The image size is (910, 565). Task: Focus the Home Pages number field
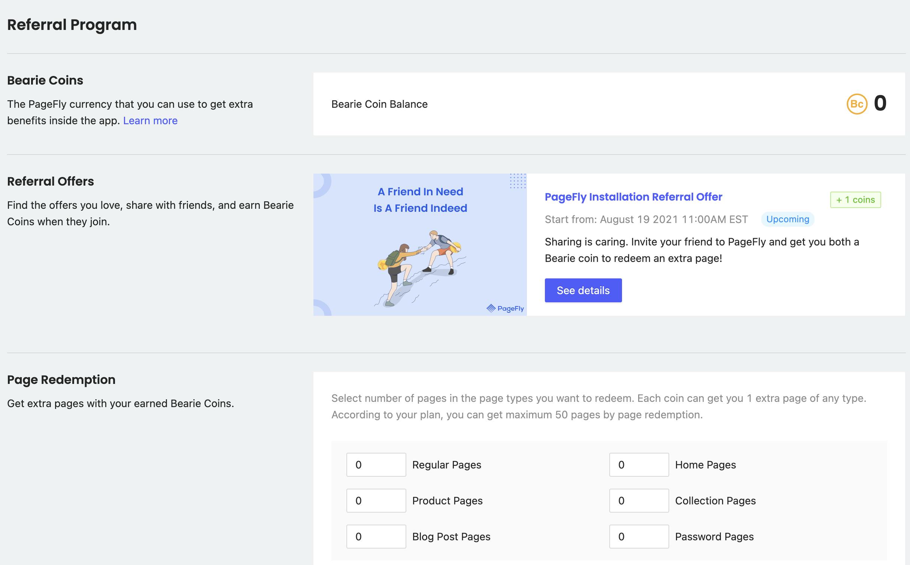(639, 465)
